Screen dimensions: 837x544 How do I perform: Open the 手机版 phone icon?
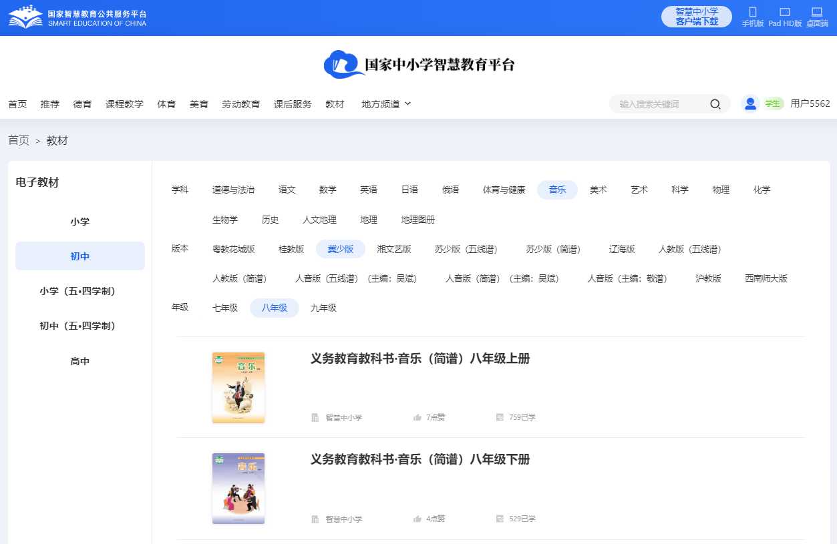coord(753,13)
